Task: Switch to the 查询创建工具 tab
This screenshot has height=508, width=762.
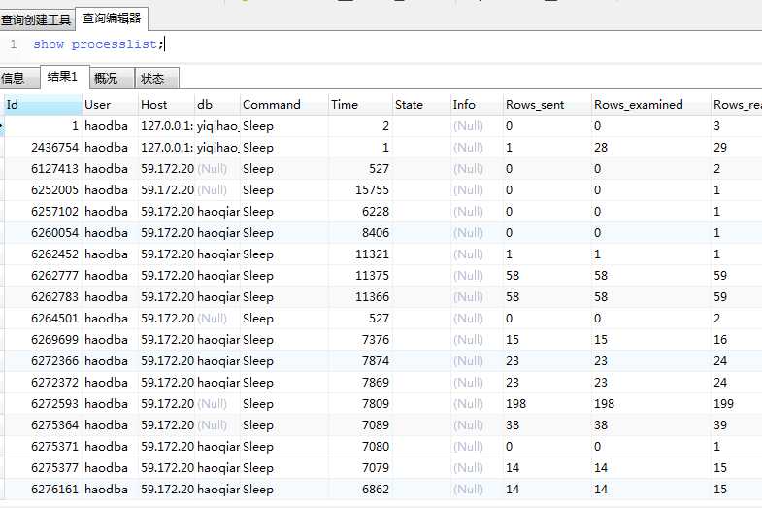Action: (36, 18)
